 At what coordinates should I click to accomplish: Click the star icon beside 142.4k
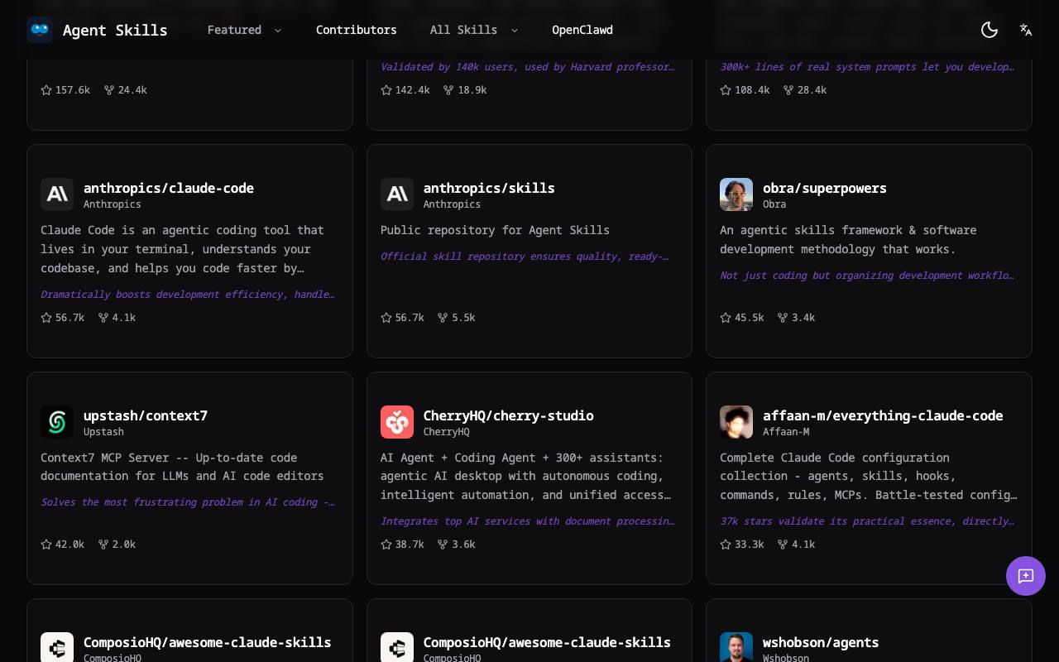click(386, 90)
